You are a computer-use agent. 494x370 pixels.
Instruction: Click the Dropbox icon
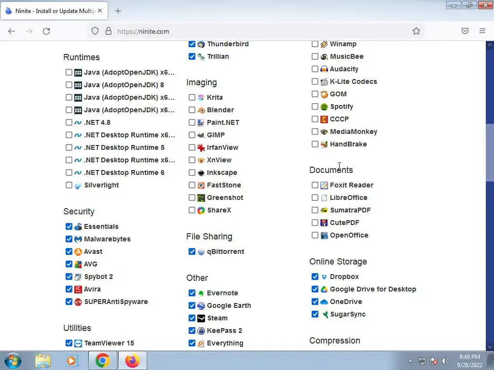pos(324,277)
